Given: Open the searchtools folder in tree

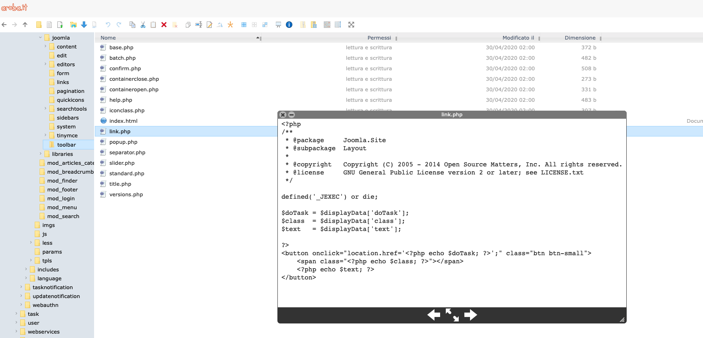Looking at the screenshot, I should [x=71, y=109].
